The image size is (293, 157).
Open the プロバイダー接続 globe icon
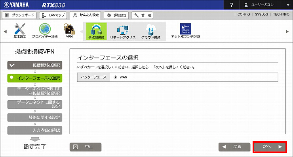tap(45, 31)
